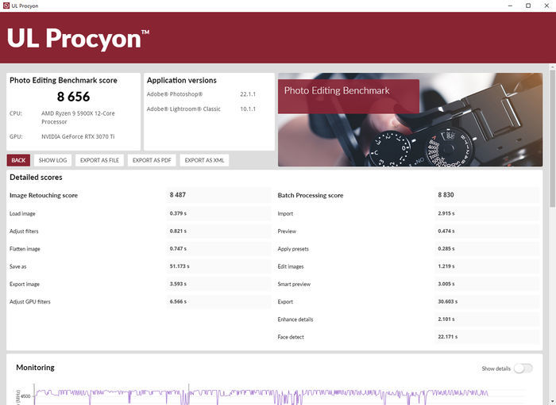Toggle the Show details switch in Monitoring
This screenshot has width=556, height=405.
point(523,369)
